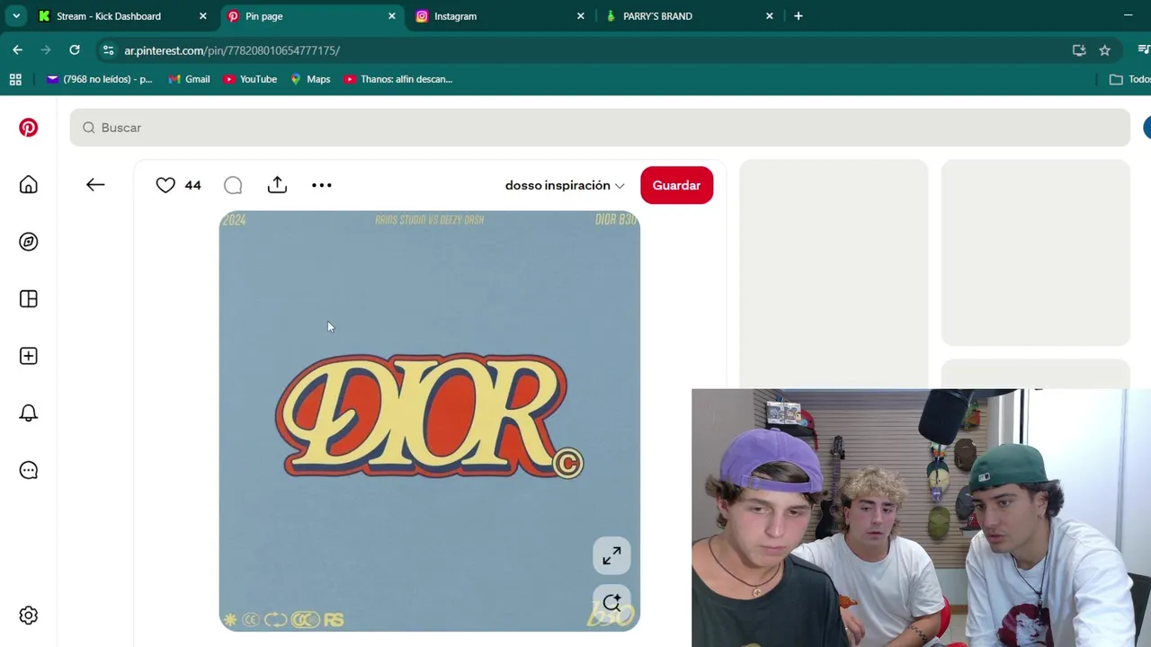Bookmark this page with star icon

[x=1105, y=50]
